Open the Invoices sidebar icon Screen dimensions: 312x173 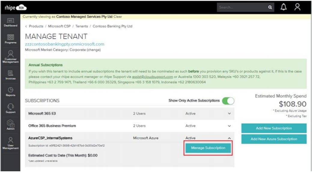(11, 75)
